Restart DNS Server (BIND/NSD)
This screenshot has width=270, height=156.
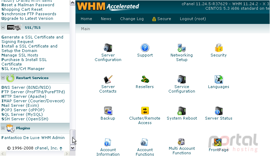26,87
